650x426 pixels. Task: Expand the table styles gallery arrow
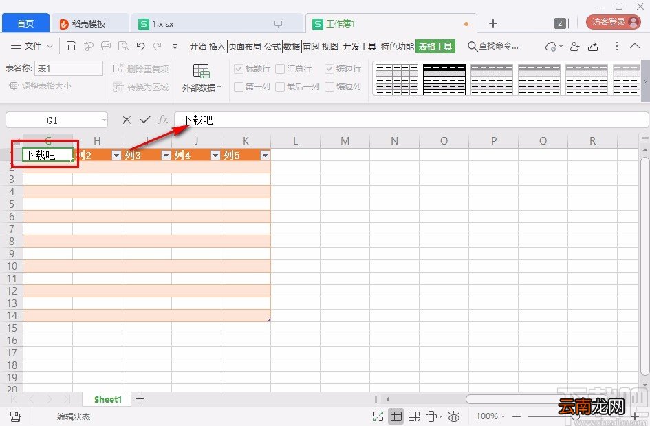[x=645, y=81]
